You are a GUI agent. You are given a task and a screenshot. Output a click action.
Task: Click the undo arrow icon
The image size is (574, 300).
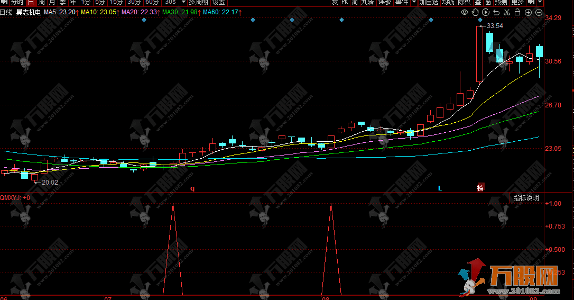coord(496,12)
